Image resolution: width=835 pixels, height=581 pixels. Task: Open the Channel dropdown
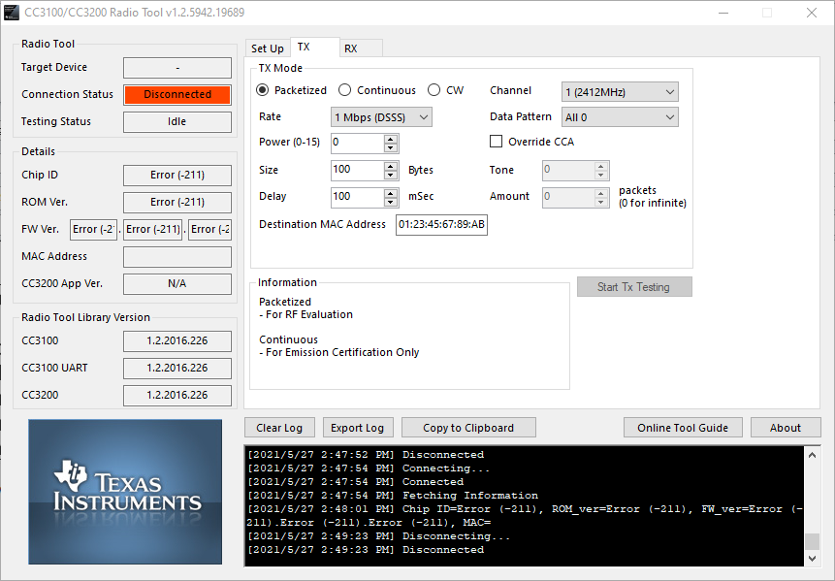[620, 91]
